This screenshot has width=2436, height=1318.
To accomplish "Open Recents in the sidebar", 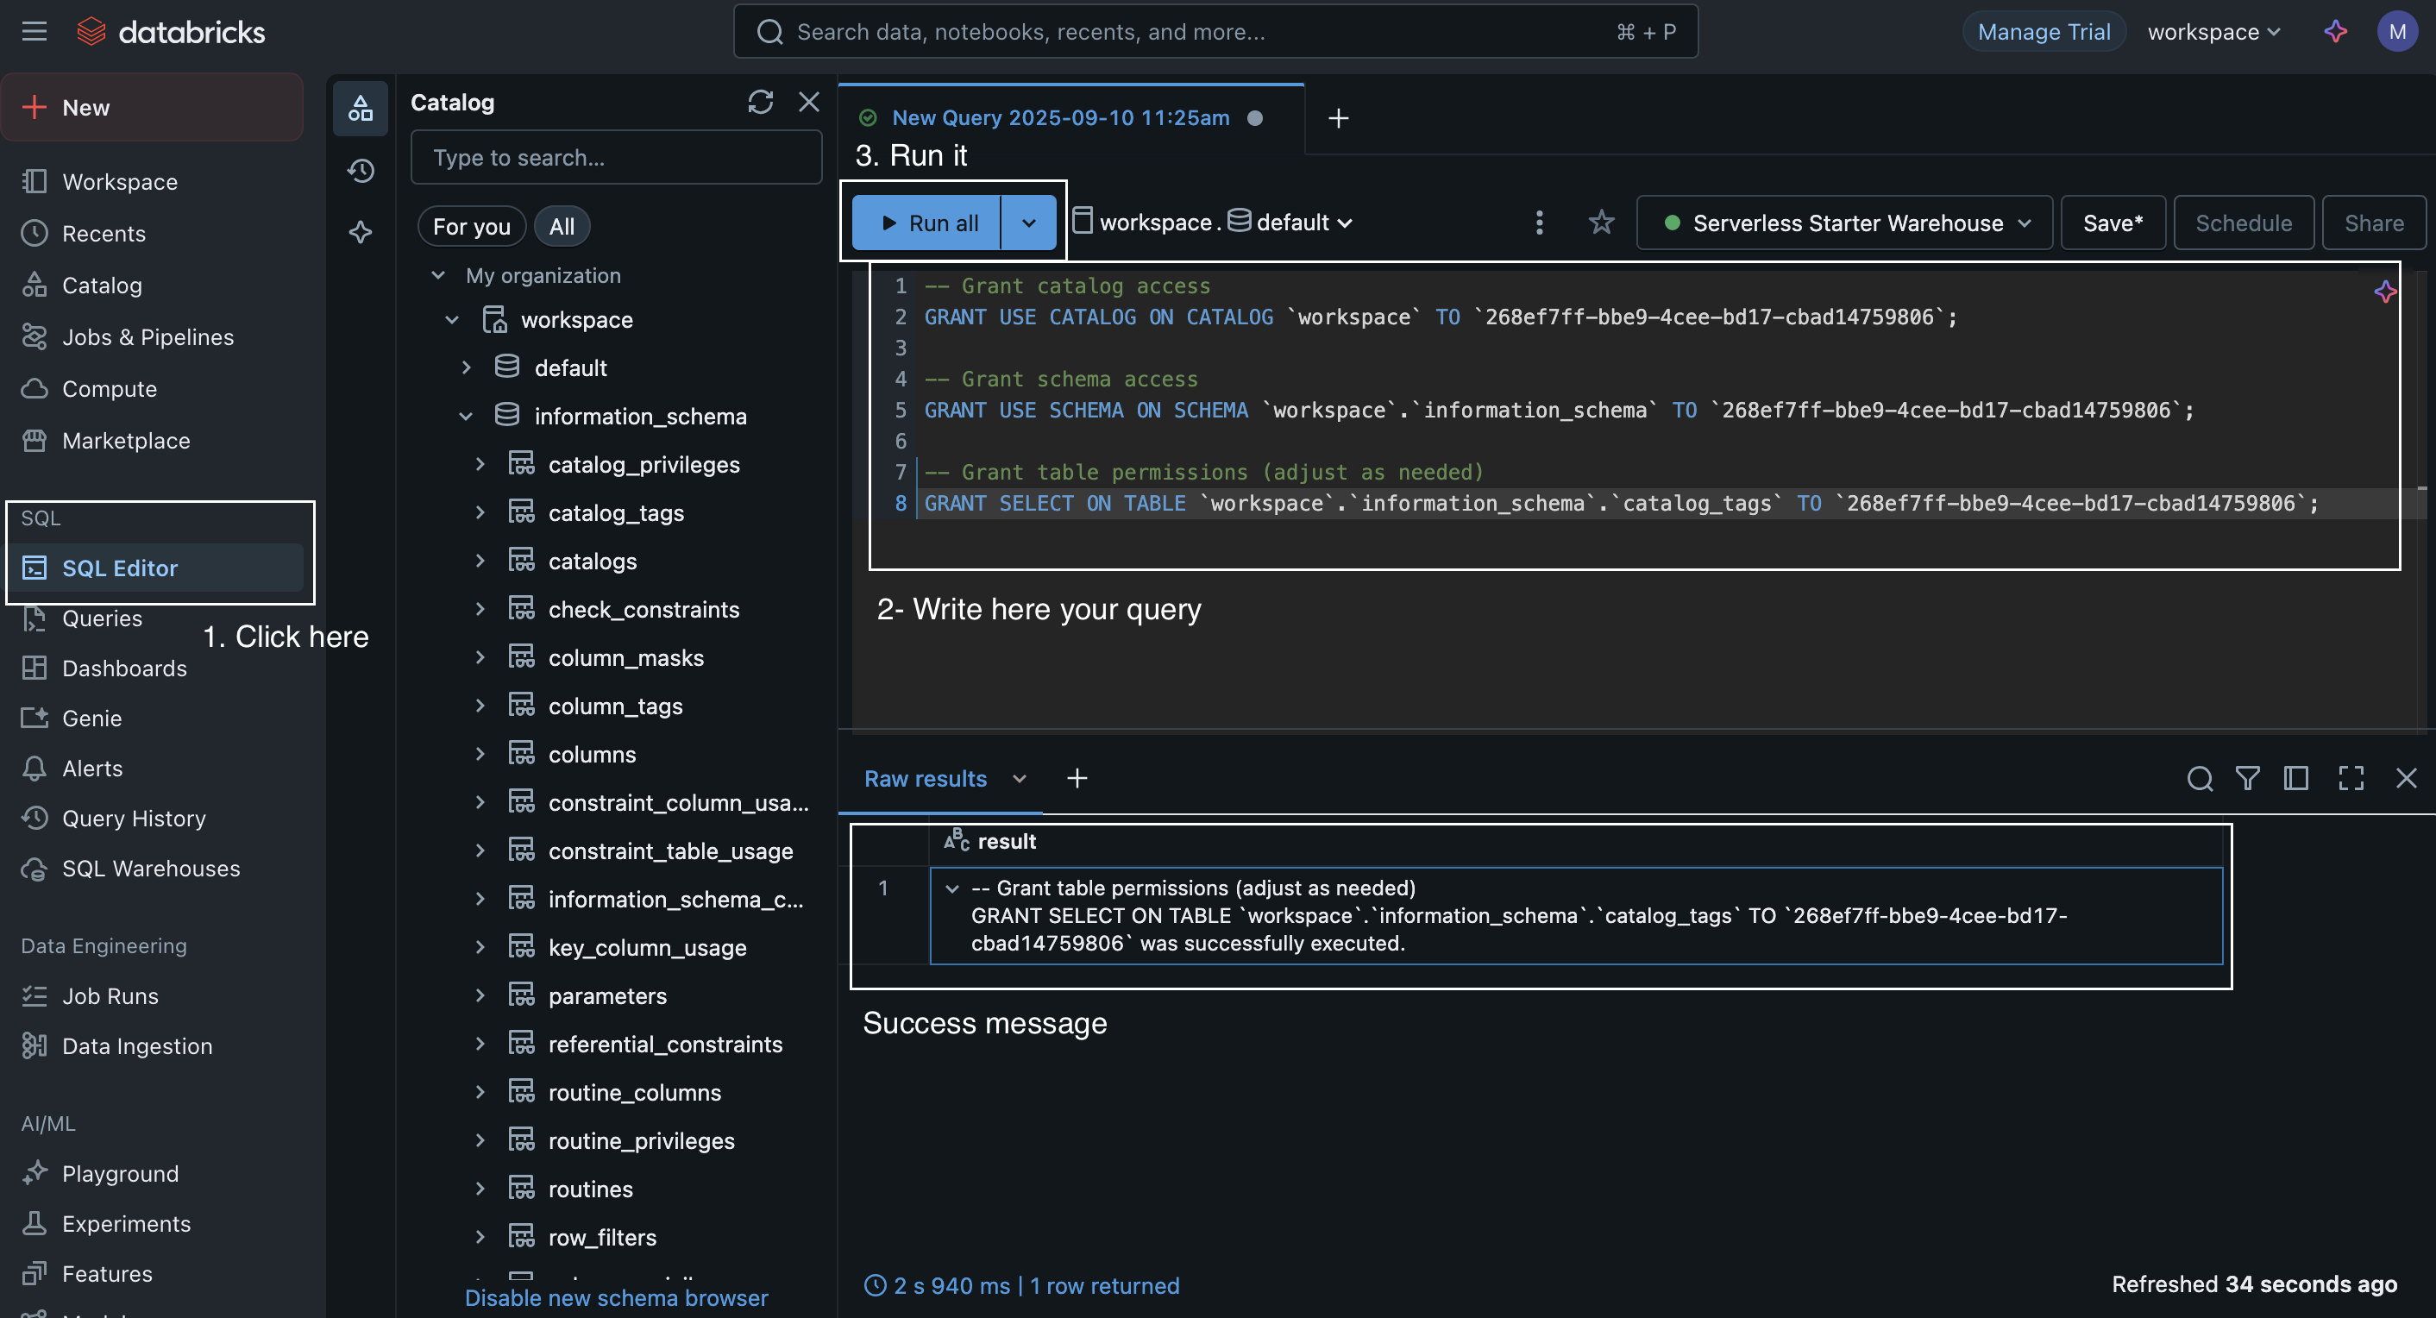I will [x=104, y=234].
